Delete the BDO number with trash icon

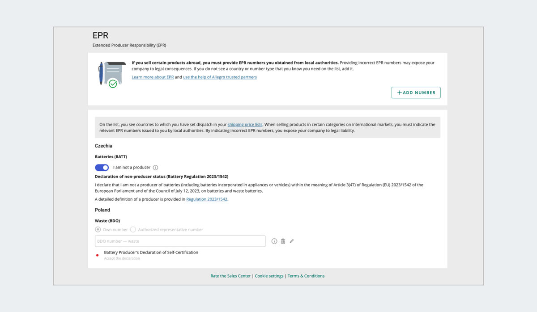283,241
